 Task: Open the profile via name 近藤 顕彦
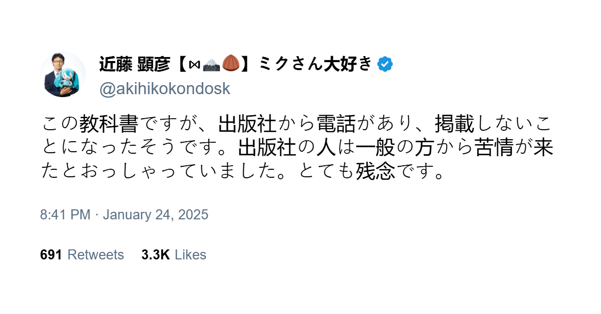pos(135,64)
